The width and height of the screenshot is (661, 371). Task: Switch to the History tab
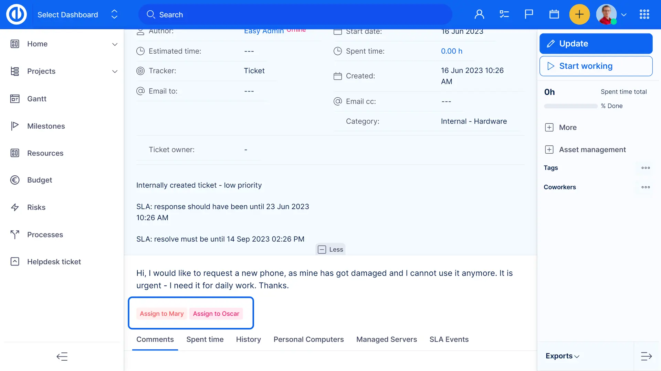coord(248,339)
